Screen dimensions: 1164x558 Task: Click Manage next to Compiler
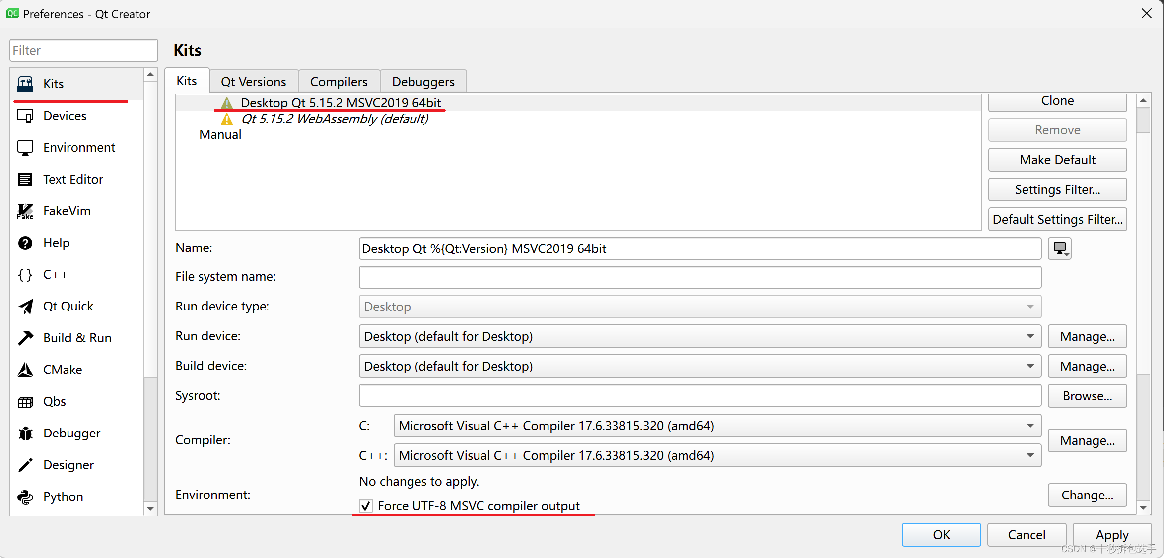tap(1088, 440)
